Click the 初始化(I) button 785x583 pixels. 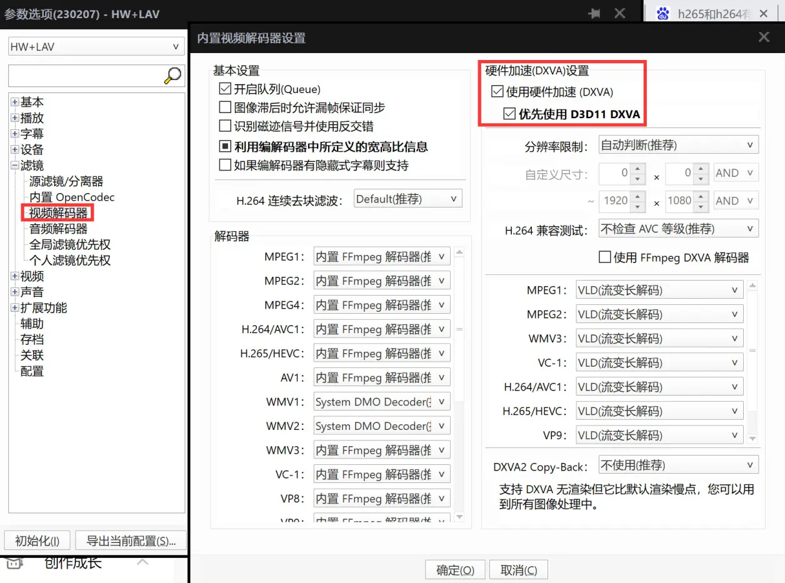pos(37,540)
